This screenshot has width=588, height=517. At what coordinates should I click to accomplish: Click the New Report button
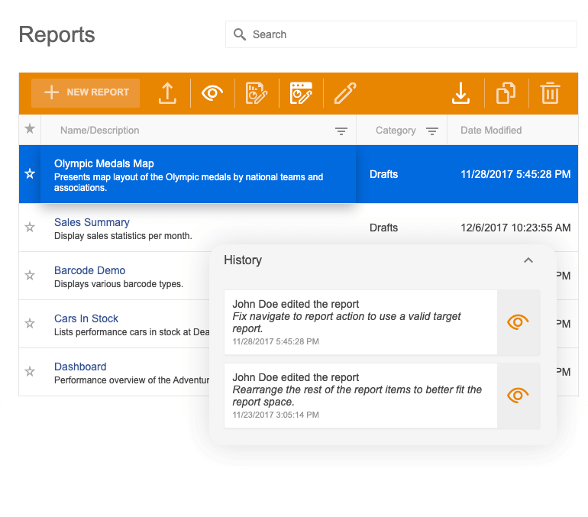tap(86, 92)
